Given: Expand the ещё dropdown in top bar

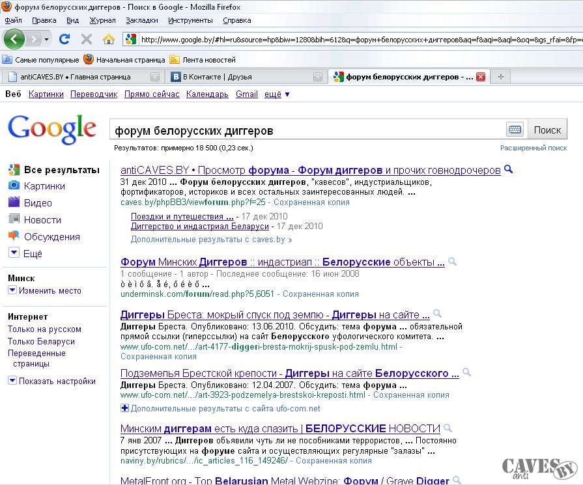Looking at the screenshot, I should coord(277,94).
